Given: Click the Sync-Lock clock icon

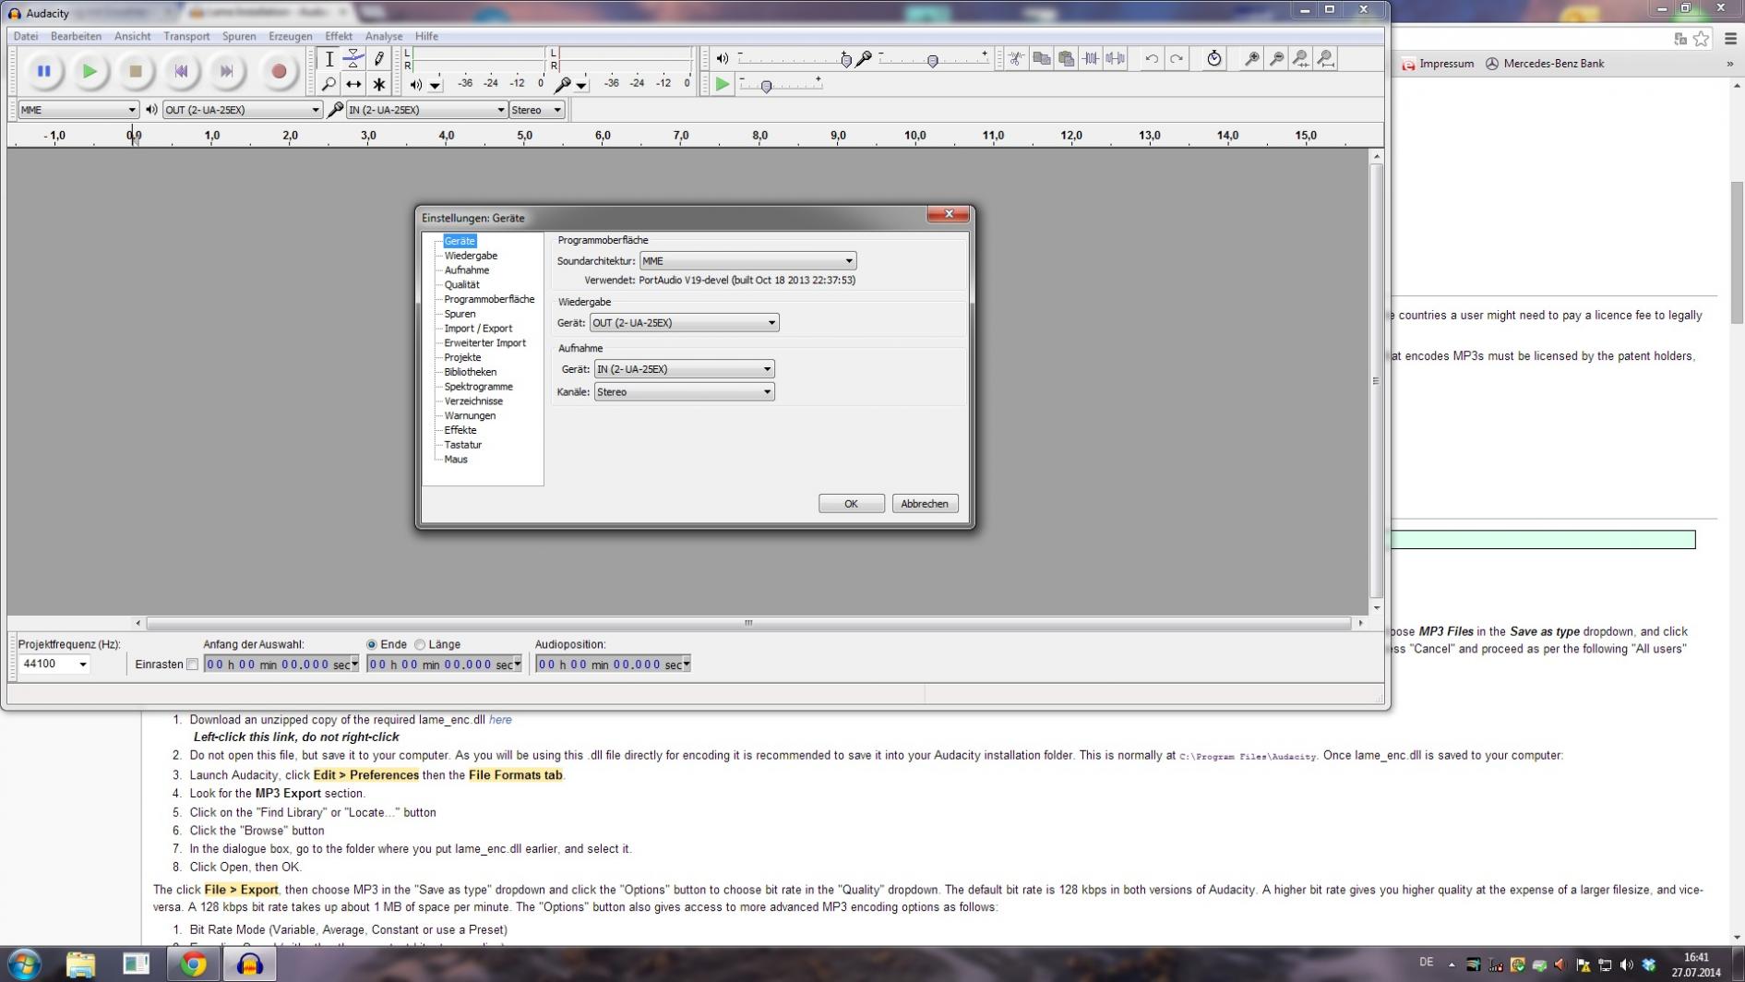Looking at the screenshot, I should tap(1214, 59).
